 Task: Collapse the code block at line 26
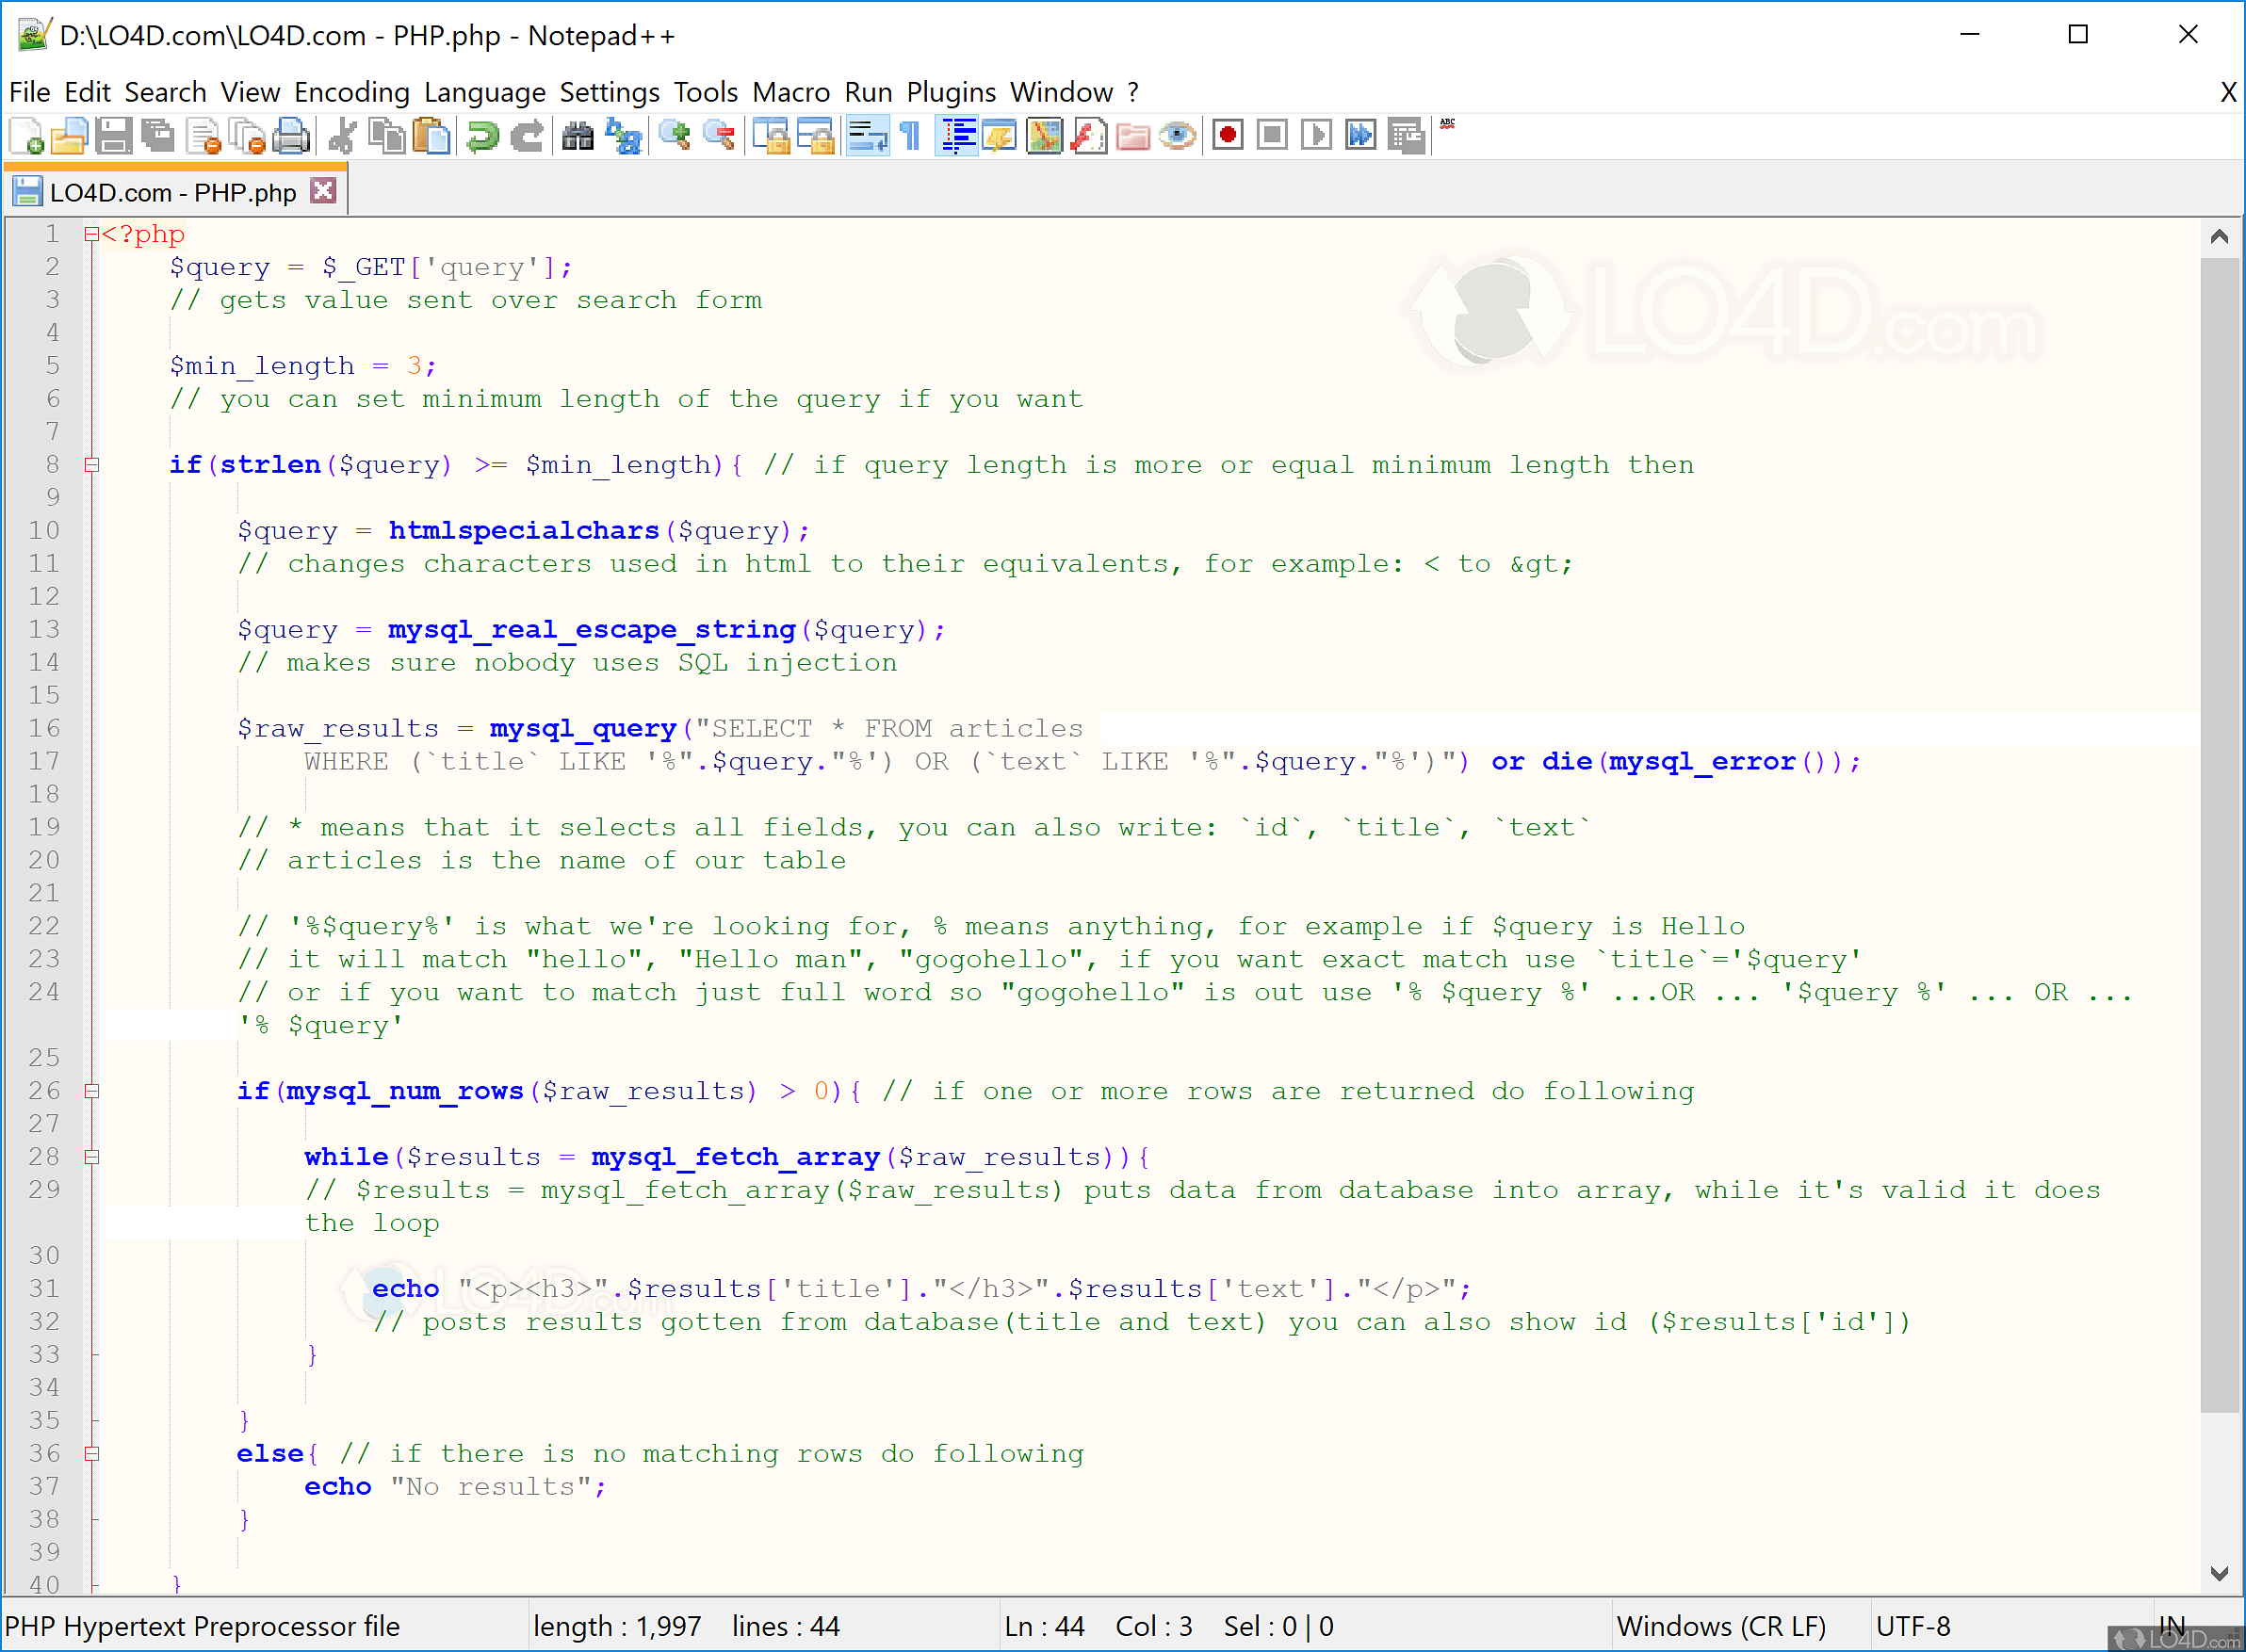(x=93, y=1090)
